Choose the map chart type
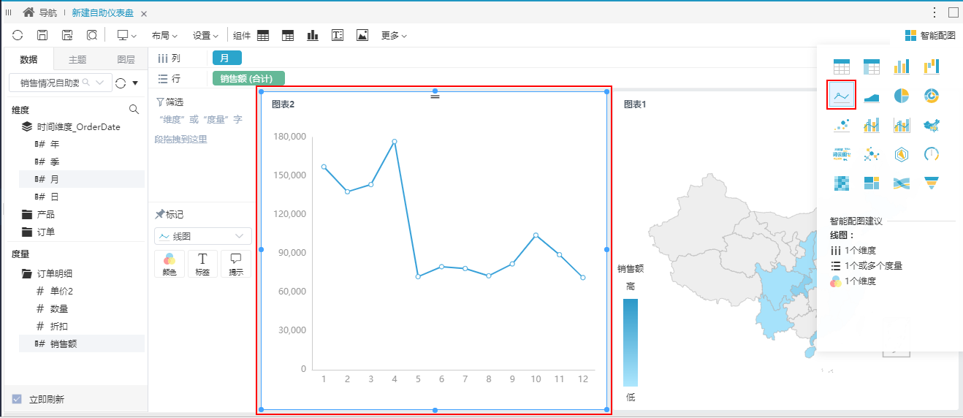The width and height of the screenshot is (963, 418). 932,125
